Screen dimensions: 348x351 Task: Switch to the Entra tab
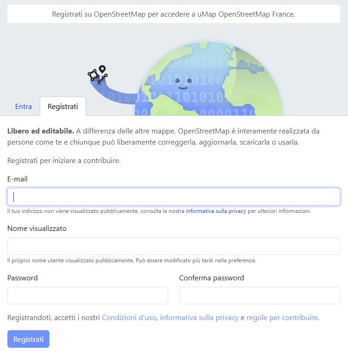[24, 107]
